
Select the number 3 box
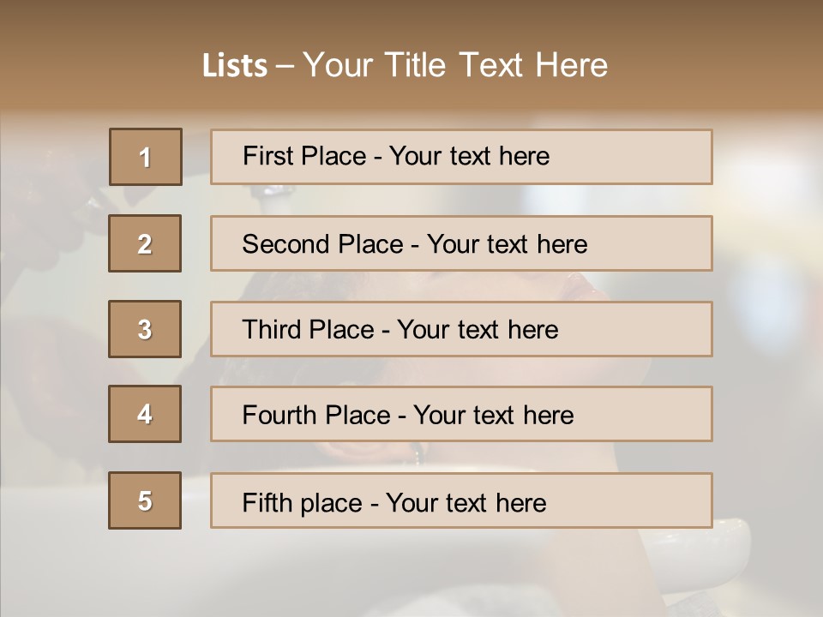[145, 329]
